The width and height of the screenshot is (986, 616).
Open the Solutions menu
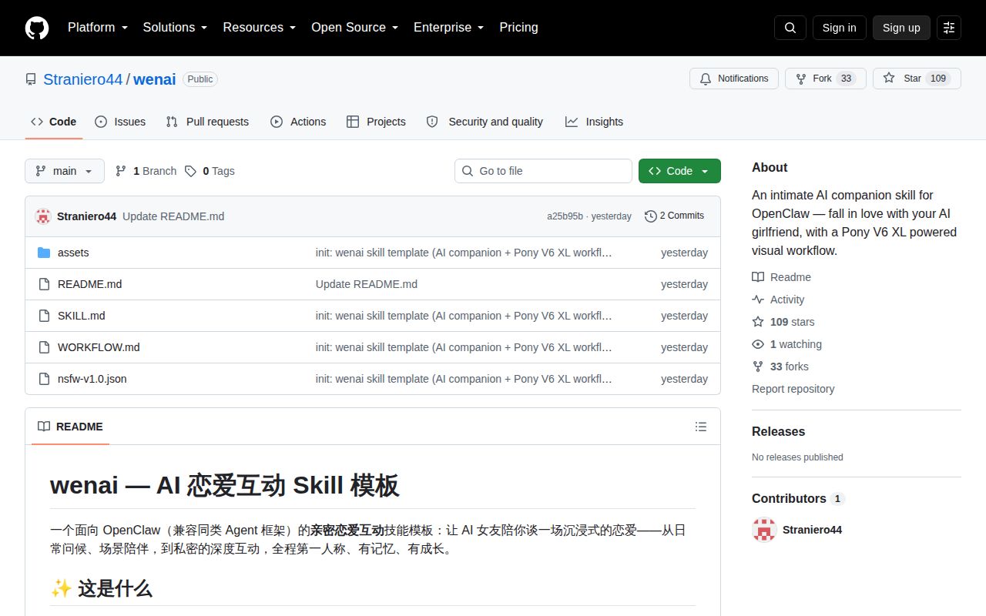click(176, 28)
